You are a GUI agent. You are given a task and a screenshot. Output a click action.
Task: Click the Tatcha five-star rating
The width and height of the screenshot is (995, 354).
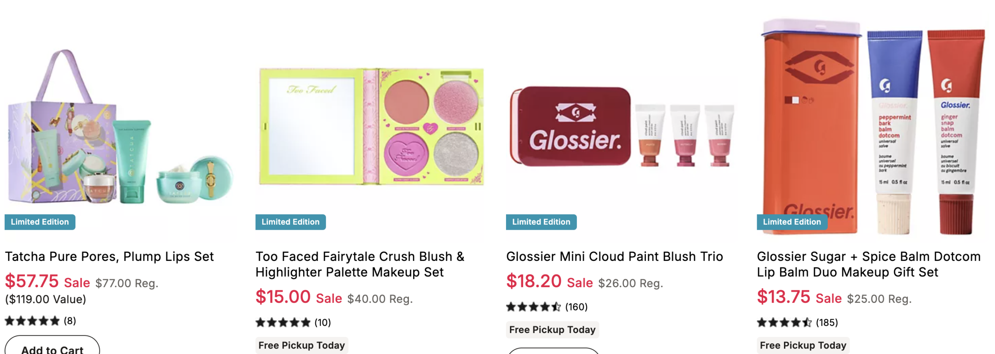[x=32, y=321]
